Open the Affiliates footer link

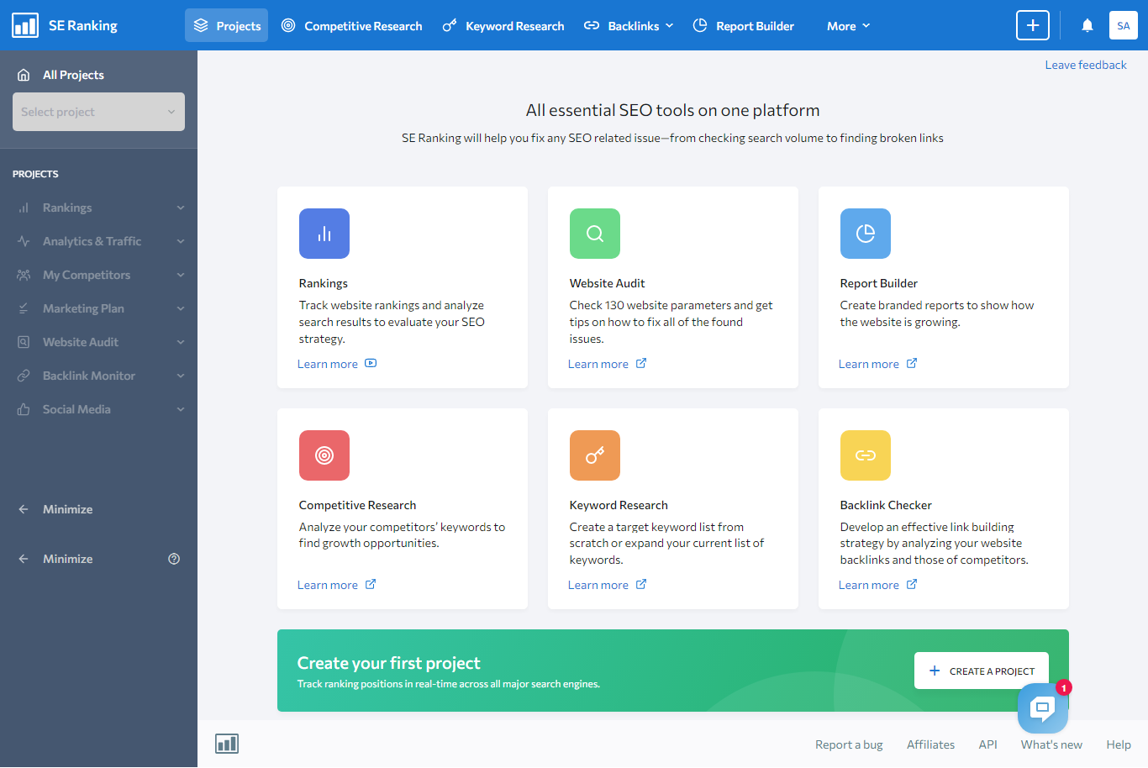[930, 744]
